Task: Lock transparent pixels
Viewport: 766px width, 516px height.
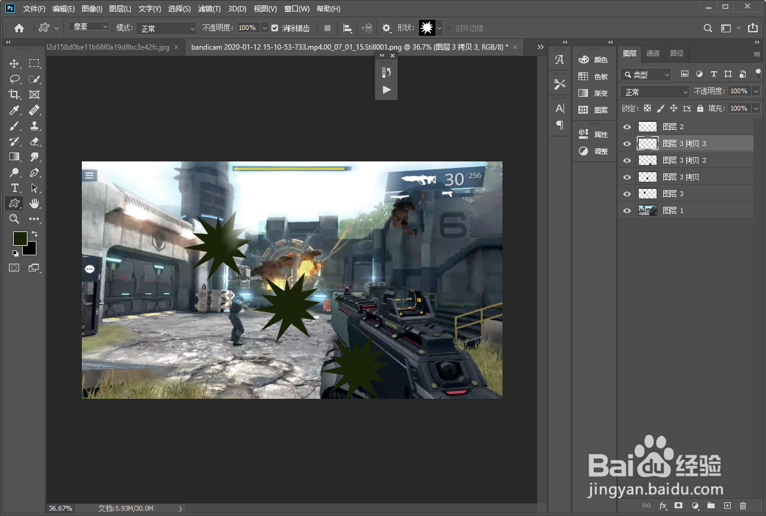Action: tap(647, 108)
